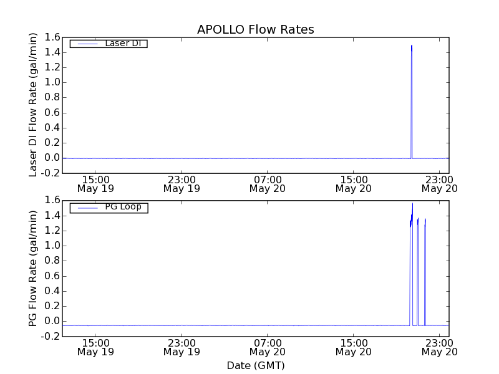This screenshot has width=499, height=374.
Task: Click '23:00 May 19' under the PG Loop plot
Action: pos(182,347)
